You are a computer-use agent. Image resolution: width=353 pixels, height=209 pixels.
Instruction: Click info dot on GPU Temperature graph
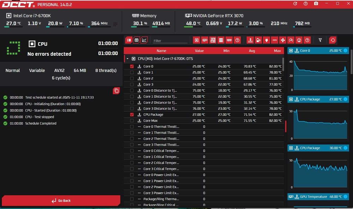[x=345, y=197]
